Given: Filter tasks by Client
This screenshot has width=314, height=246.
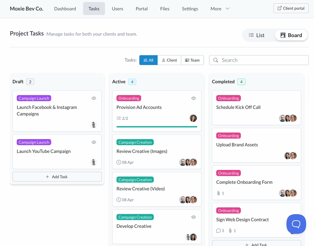Looking at the screenshot, I should pyautogui.click(x=169, y=60).
